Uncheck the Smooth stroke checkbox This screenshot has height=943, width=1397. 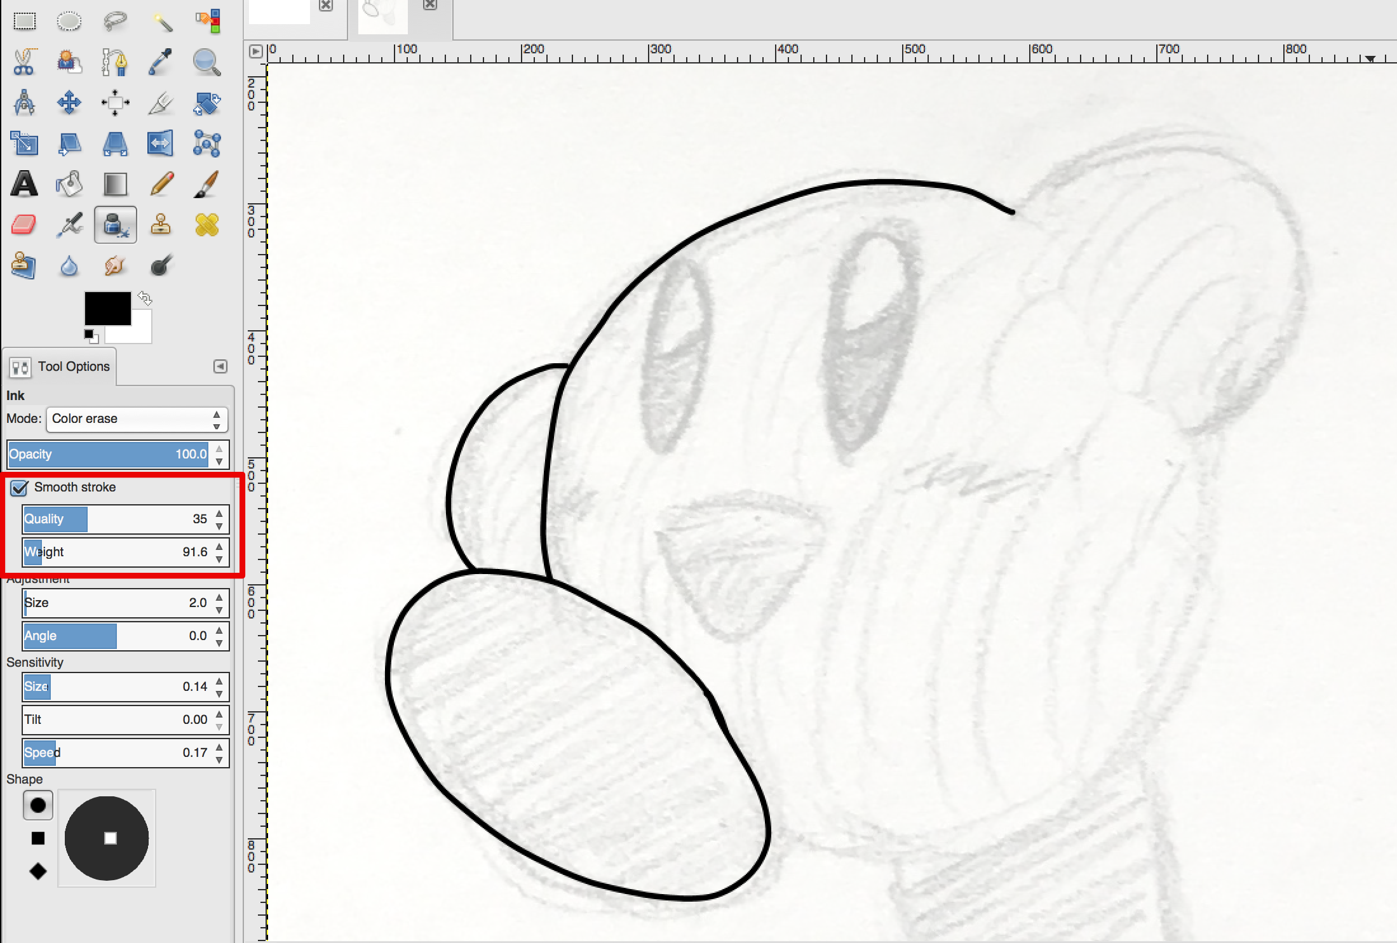[x=20, y=488]
